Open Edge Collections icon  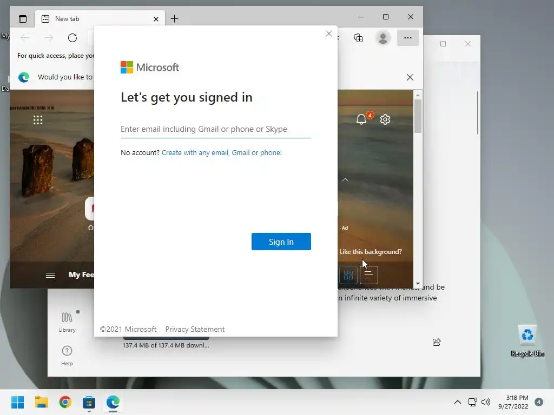point(358,38)
